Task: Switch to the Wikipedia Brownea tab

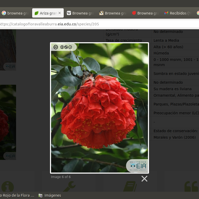Action: tap(80, 13)
